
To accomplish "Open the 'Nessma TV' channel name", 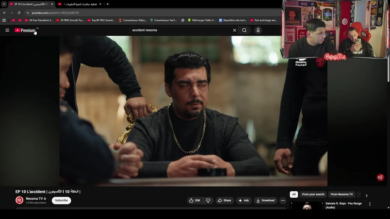I will coord(34,199).
